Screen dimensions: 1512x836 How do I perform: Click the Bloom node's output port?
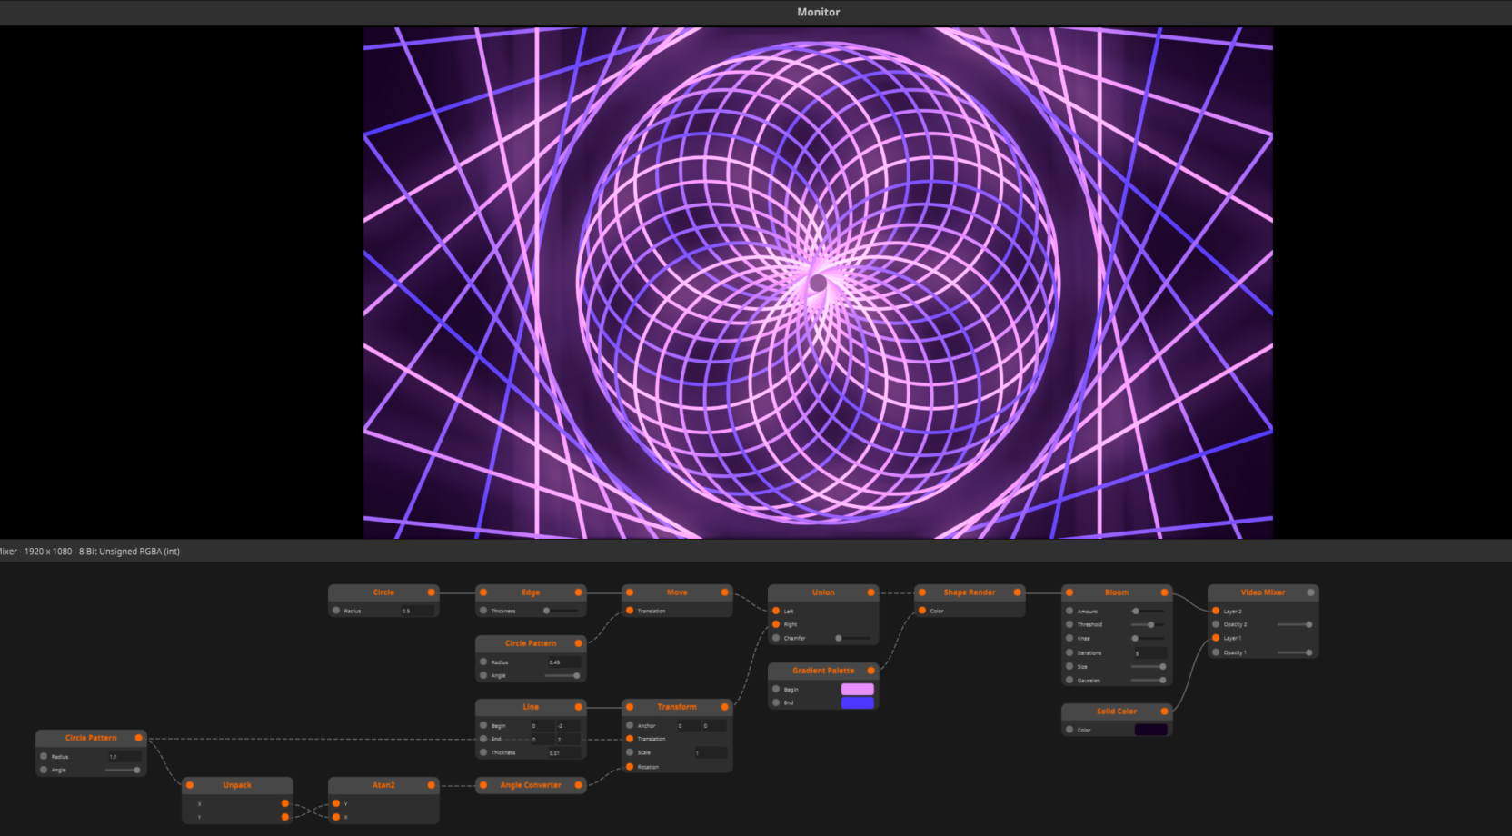point(1164,592)
